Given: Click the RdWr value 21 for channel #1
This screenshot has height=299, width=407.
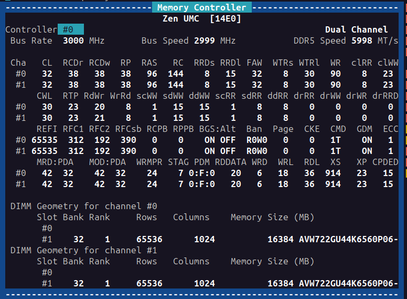Looking at the screenshot, I should tap(100, 118).
